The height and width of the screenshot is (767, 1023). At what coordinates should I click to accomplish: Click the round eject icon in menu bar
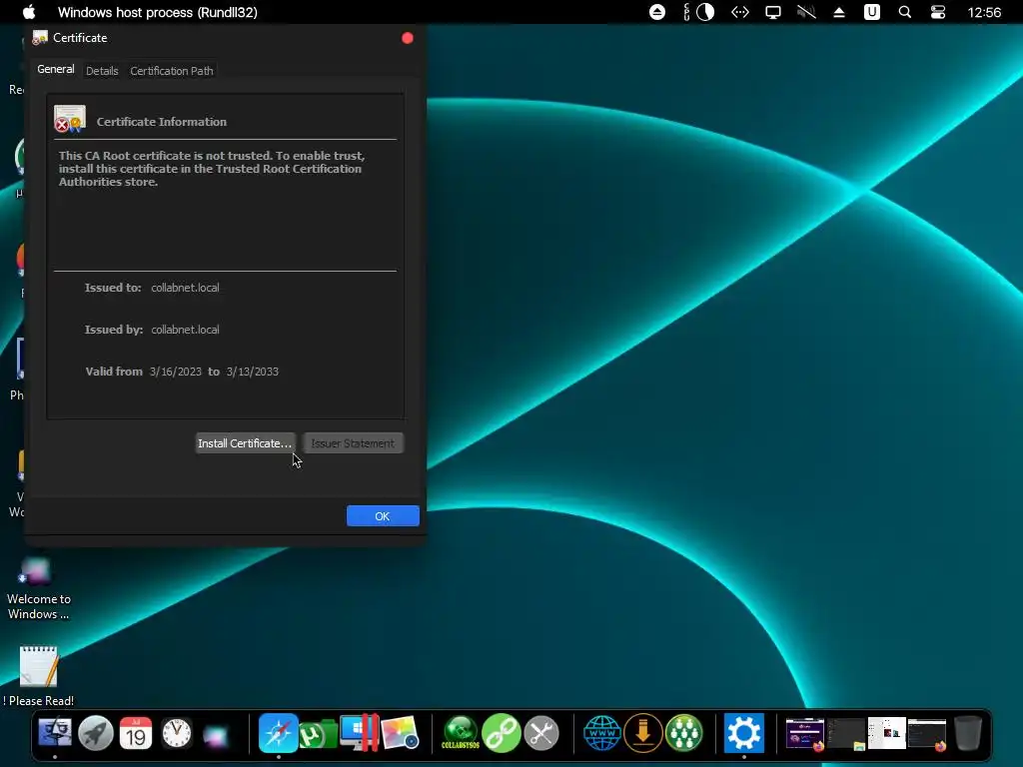click(657, 12)
